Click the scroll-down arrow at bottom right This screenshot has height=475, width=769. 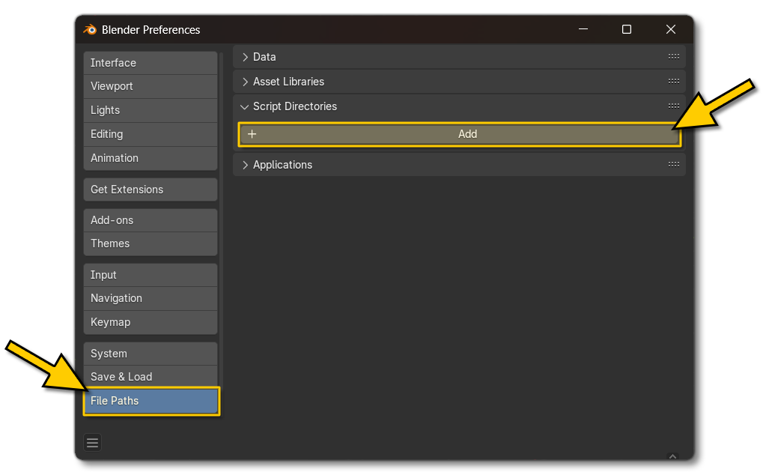tap(672, 456)
